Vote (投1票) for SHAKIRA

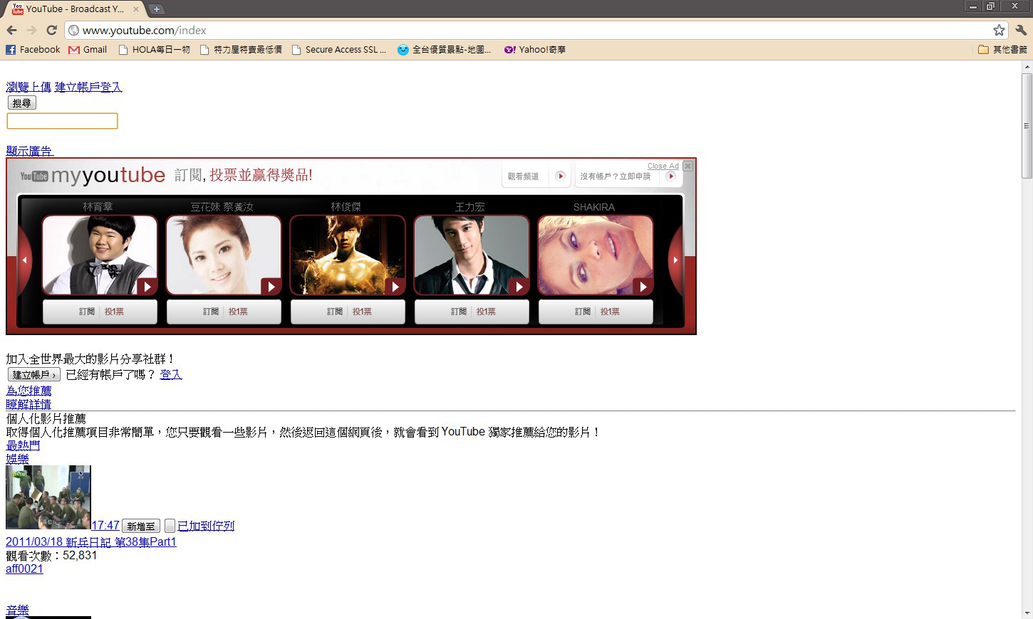click(x=610, y=312)
